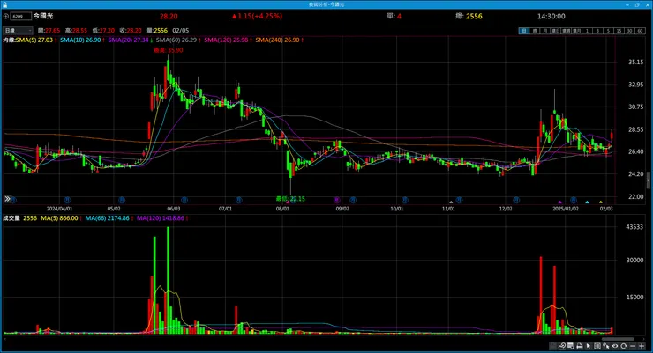This screenshot has width=653, height=353.
Task: Click the scrollbar left arrow at bottom-left
Action: pos(4,339)
